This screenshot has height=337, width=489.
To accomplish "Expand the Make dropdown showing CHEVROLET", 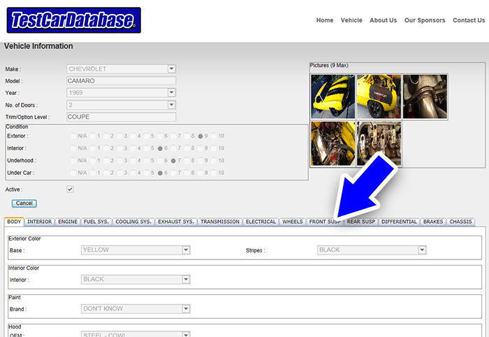I will pyautogui.click(x=122, y=69).
